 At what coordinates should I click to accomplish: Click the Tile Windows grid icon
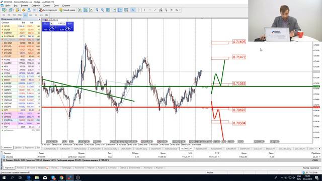point(108,10)
